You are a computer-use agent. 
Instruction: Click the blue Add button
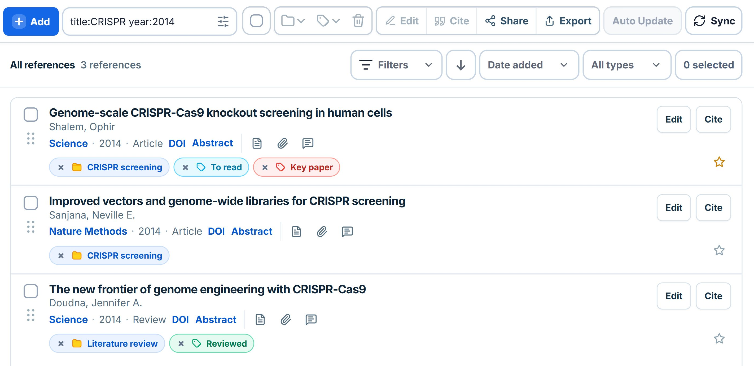pyautogui.click(x=31, y=21)
